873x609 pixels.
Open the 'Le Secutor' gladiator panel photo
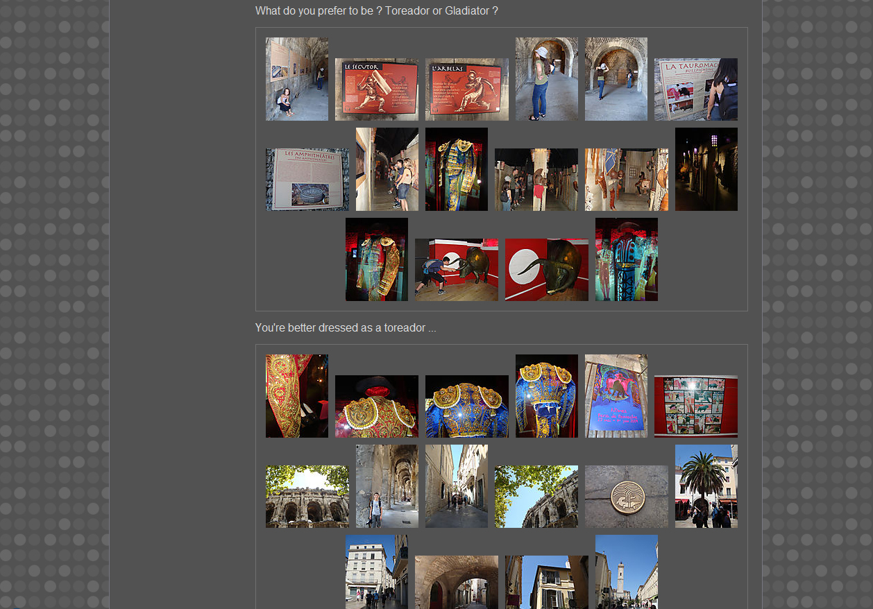tap(376, 89)
